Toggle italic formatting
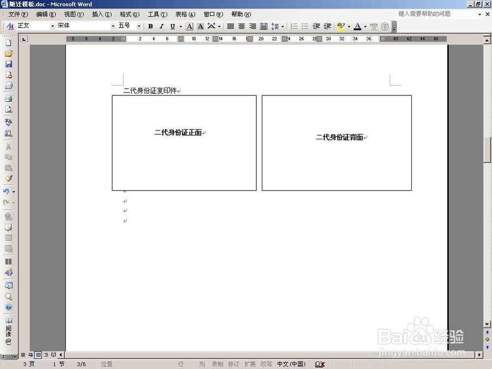 161,26
